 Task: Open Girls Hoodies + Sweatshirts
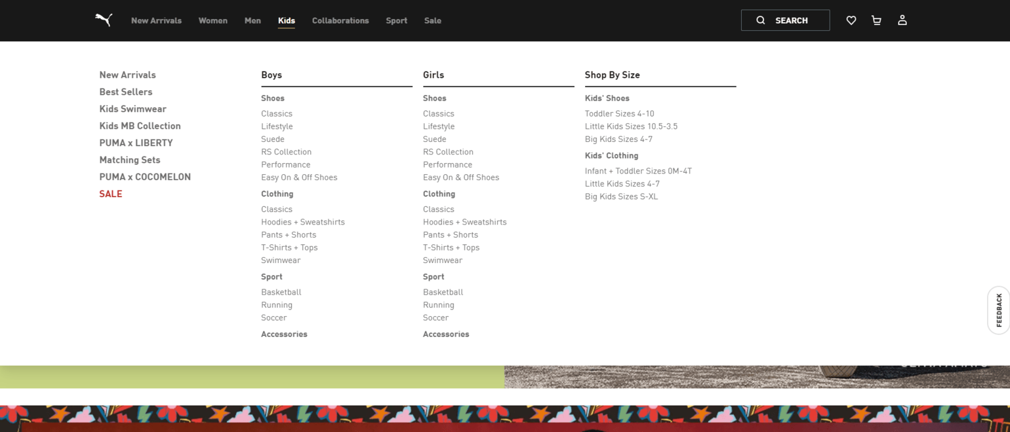(x=464, y=222)
